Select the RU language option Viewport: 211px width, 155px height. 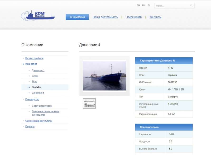coord(143,5)
